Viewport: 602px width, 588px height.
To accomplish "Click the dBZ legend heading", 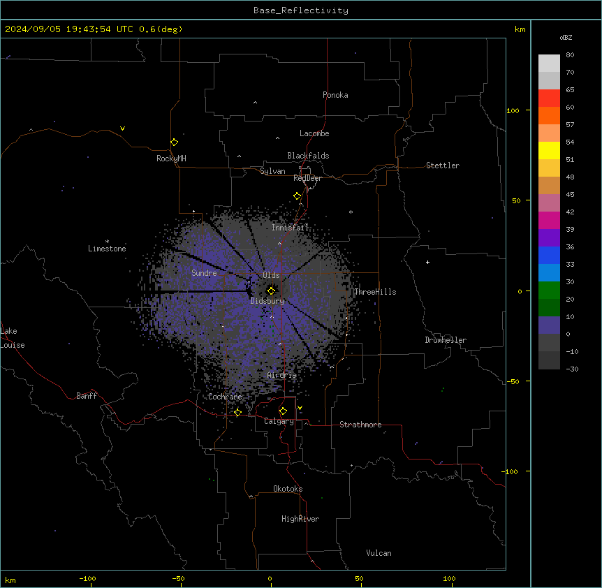I will coord(566,37).
